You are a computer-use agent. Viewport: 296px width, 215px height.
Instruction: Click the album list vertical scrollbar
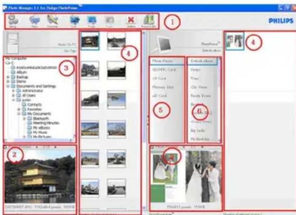pyautogui.click(x=219, y=100)
